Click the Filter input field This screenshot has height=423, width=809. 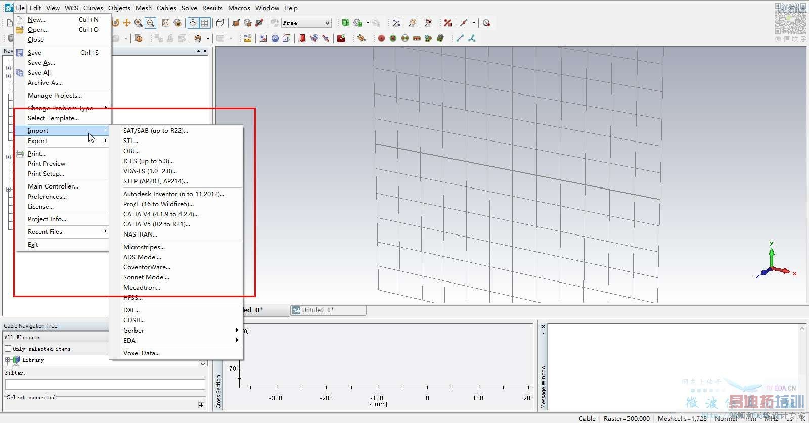[x=105, y=385]
